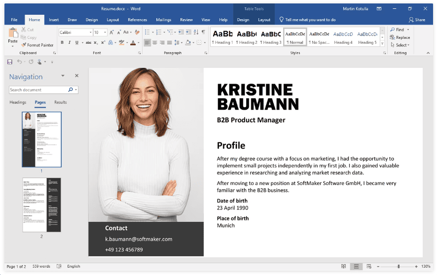Open Change Case Aa dropdown
The width and height of the screenshot is (437, 275).
(x=127, y=32)
